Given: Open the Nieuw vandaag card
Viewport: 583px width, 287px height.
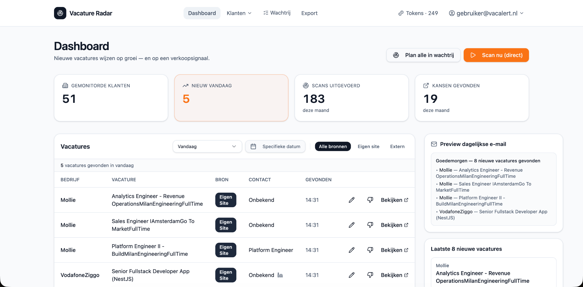Looking at the screenshot, I should 231,98.
